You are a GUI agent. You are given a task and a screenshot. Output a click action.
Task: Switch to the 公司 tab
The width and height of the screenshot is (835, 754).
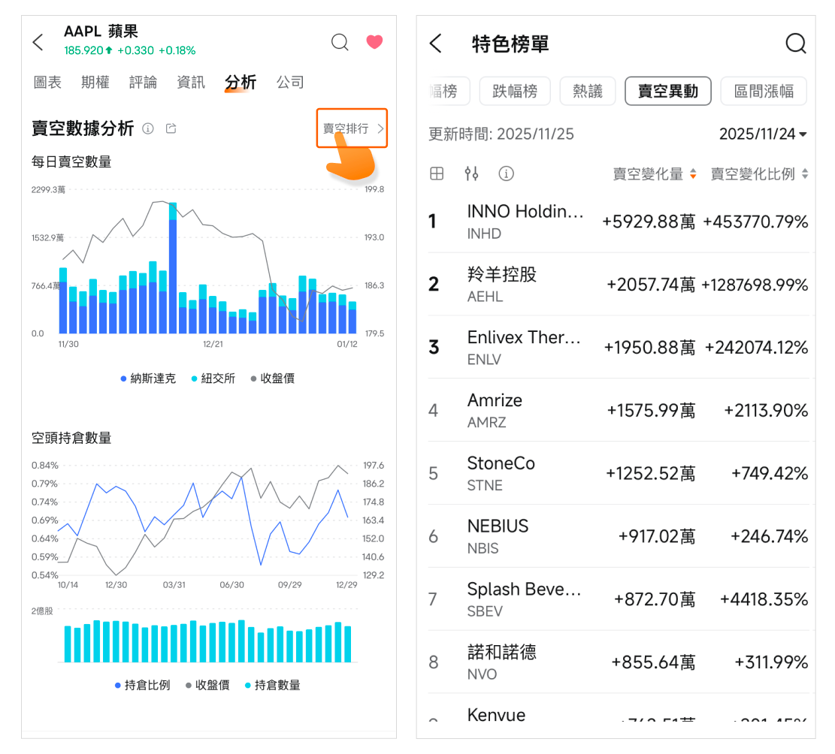(290, 83)
